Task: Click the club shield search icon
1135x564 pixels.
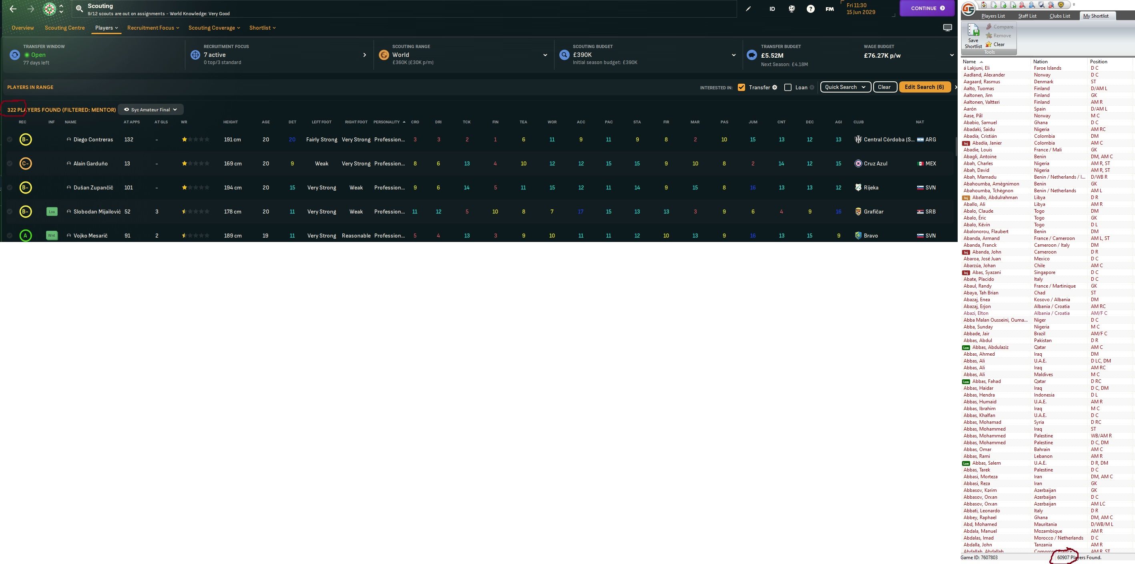Action: [x=1042, y=5]
